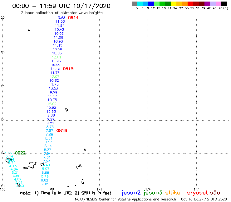Click the cyan wave height 5.21

pos(15,173)
